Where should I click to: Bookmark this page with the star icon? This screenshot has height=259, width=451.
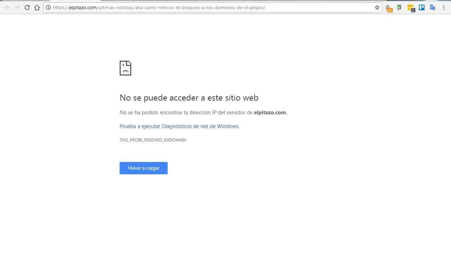377,7
